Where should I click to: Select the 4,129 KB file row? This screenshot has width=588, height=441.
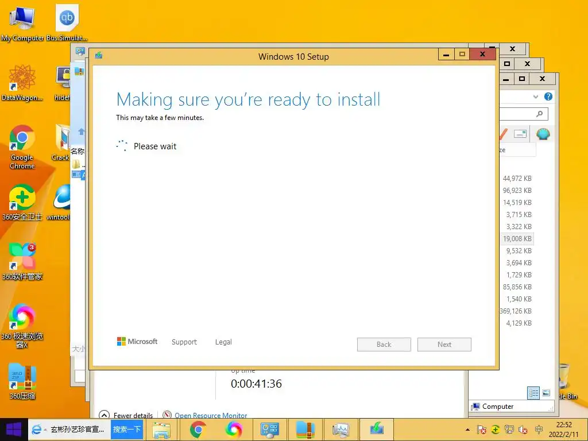point(517,323)
